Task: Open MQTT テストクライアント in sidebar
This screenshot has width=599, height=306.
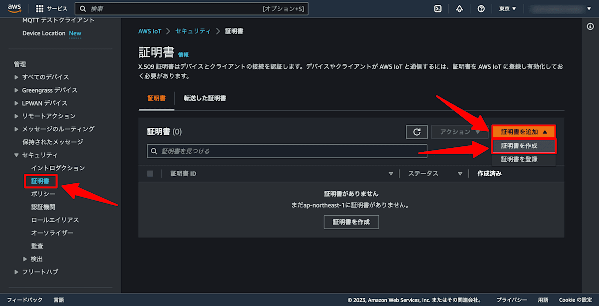Action: (x=58, y=20)
